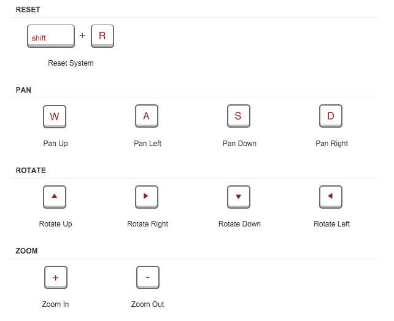The image size is (394, 321).
Task: Click the PAN section heading
Action: click(23, 90)
